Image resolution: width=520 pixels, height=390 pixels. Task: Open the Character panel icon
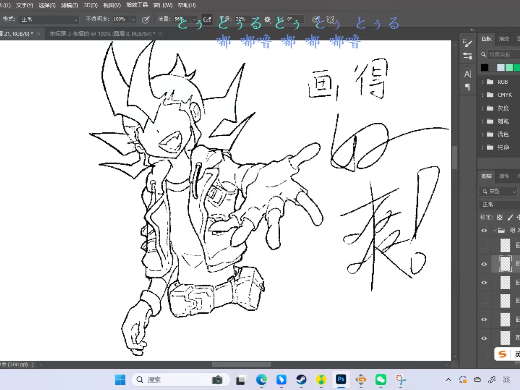tap(467, 74)
